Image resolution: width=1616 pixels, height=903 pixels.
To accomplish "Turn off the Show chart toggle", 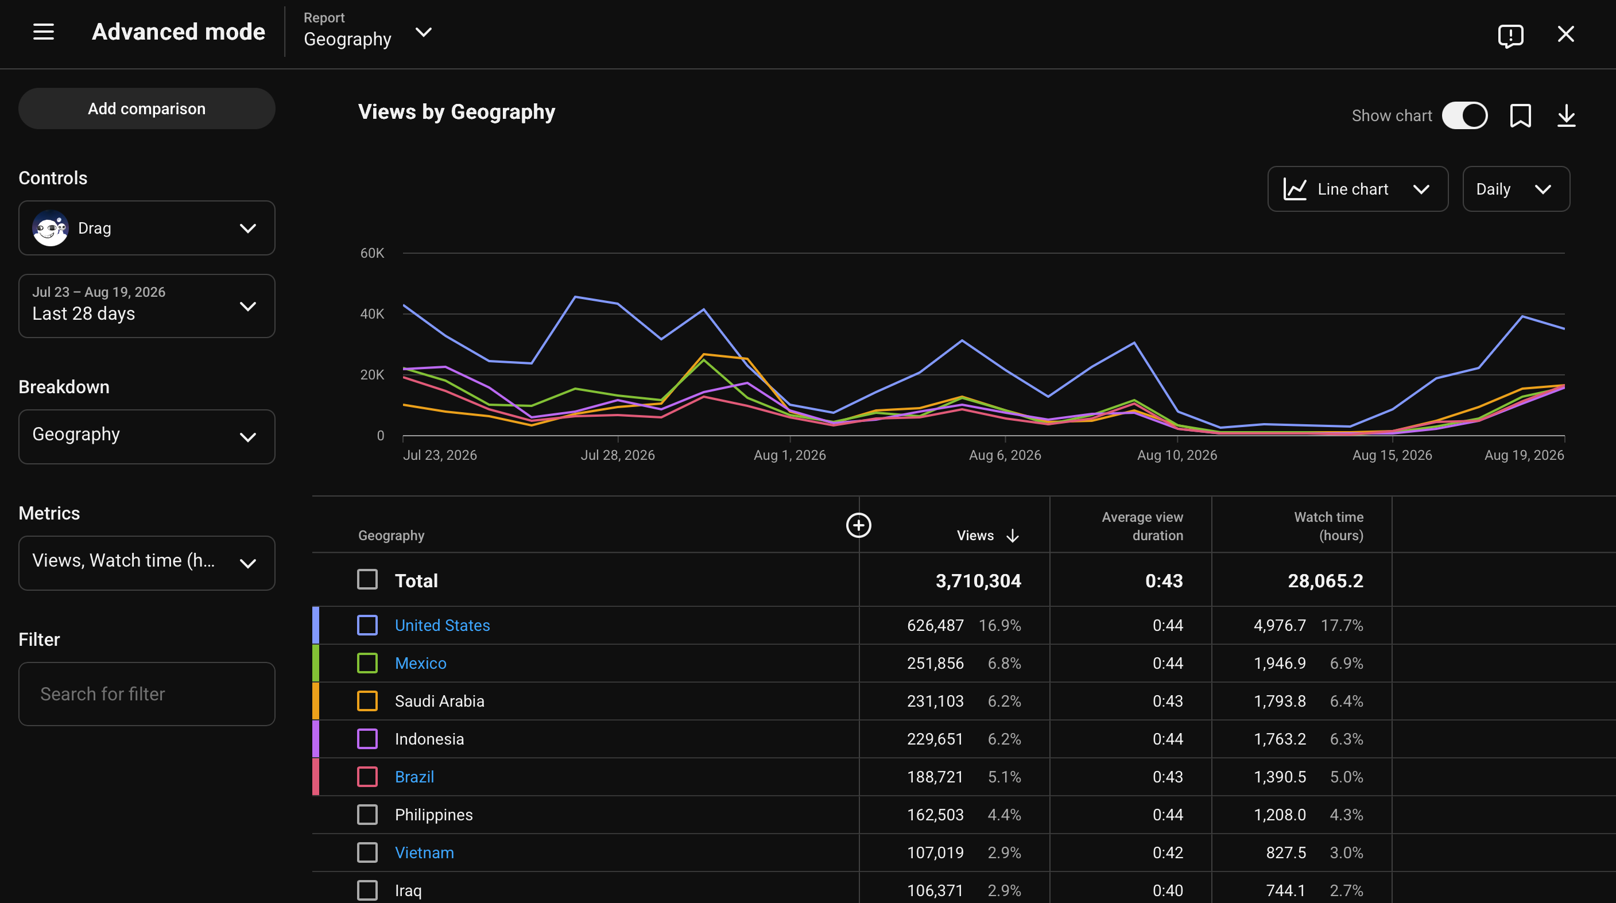I will pos(1465,115).
